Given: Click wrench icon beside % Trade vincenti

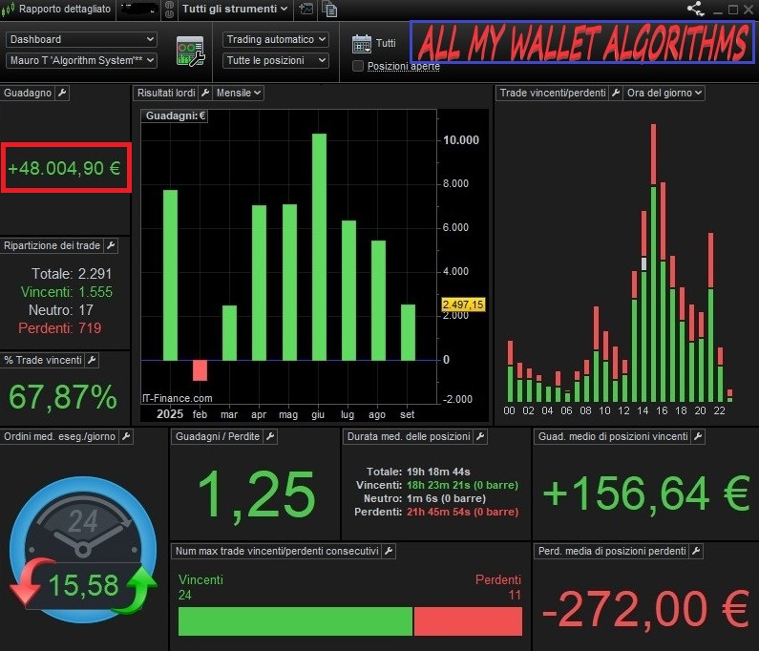Looking at the screenshot, I should (x=92, y=360).
